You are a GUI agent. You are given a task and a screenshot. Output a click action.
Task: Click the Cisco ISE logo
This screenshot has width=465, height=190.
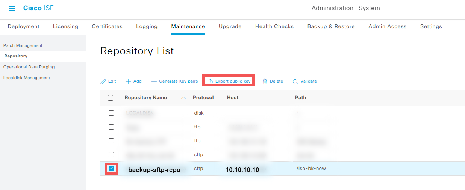coord(38,8)
